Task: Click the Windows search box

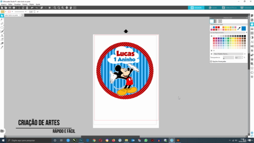Action: (29, 140)
